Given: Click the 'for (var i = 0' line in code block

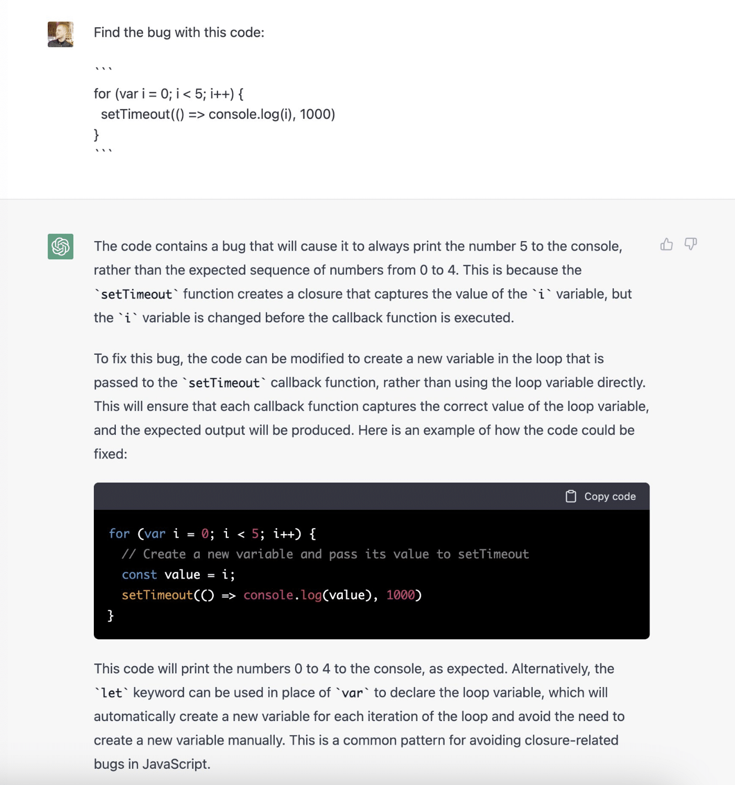Looking at the screenshot, I should pos(212,534).
